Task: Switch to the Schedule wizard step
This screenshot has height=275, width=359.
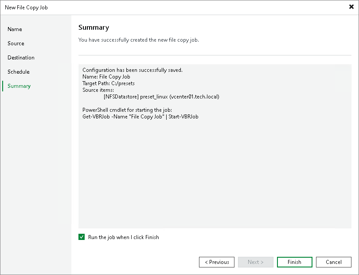Action: coord(19,72)
